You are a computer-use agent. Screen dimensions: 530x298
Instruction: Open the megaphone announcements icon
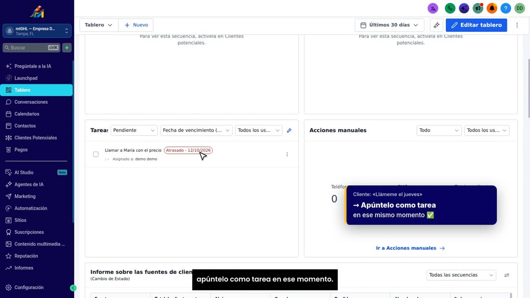pos(477,8)
